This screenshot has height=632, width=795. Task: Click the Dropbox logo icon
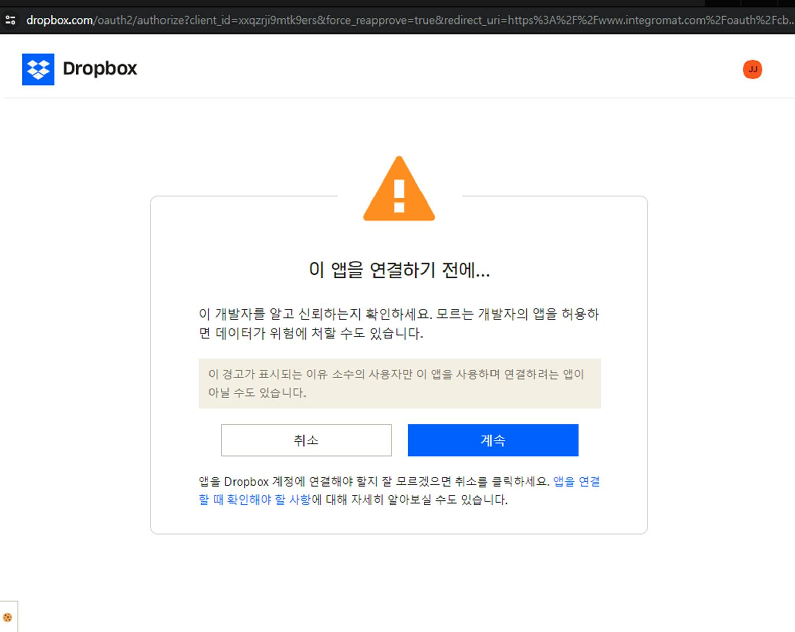(x=38, y=69)
